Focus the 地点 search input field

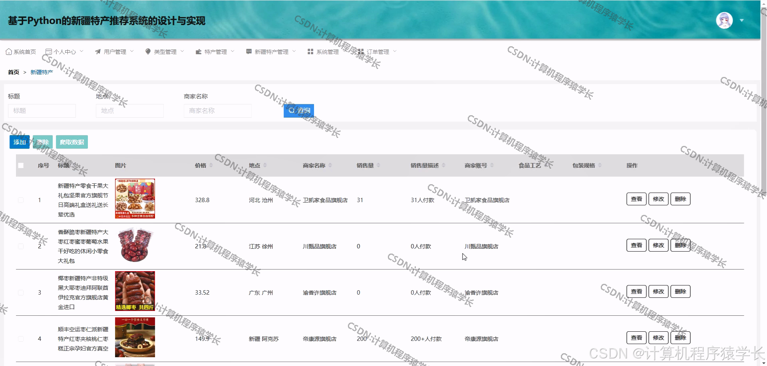click(130, 111)
